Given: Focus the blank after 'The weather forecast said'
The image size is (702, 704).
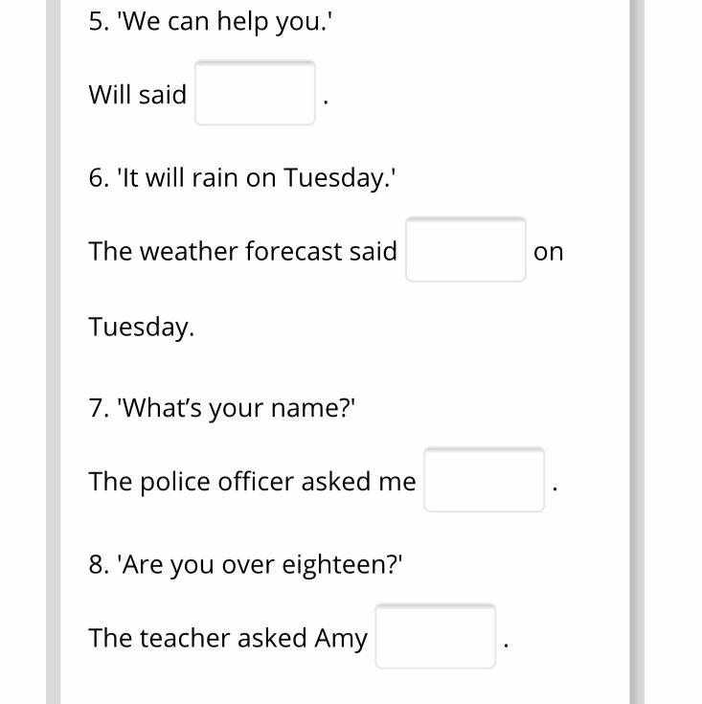Looking at the screenshot, I should click(x=465, y=250).
